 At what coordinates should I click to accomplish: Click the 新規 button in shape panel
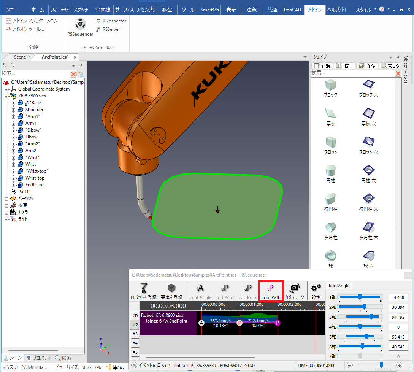pos(322,66)
